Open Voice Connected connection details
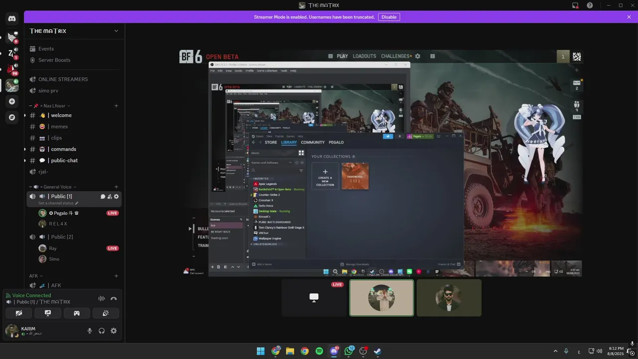 point(31,295)
